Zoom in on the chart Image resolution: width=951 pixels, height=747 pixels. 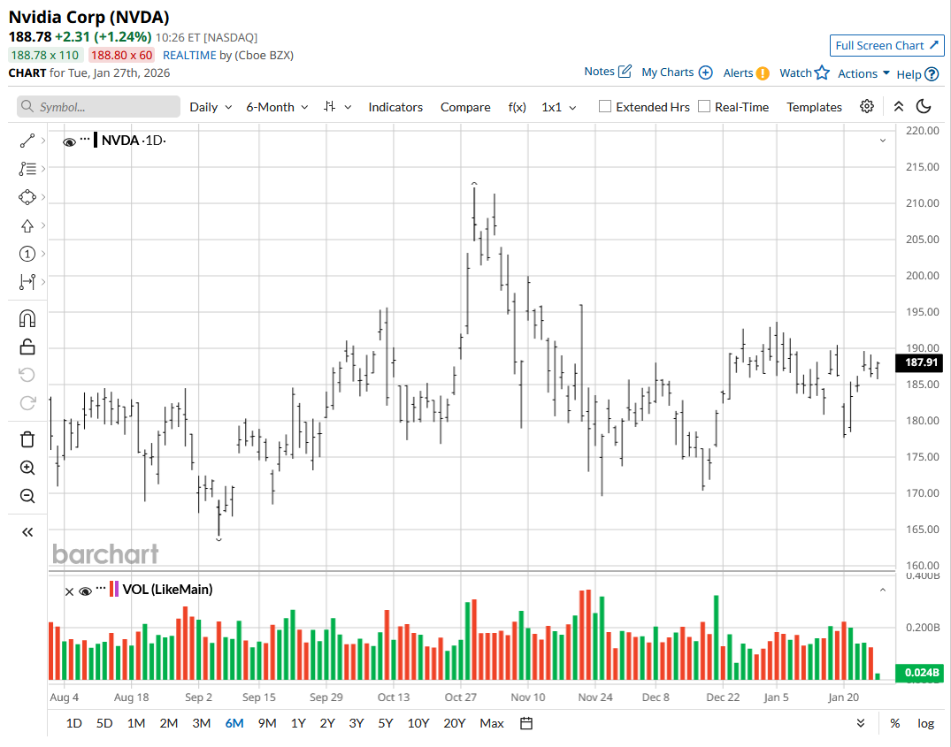[x=27, y=468]
